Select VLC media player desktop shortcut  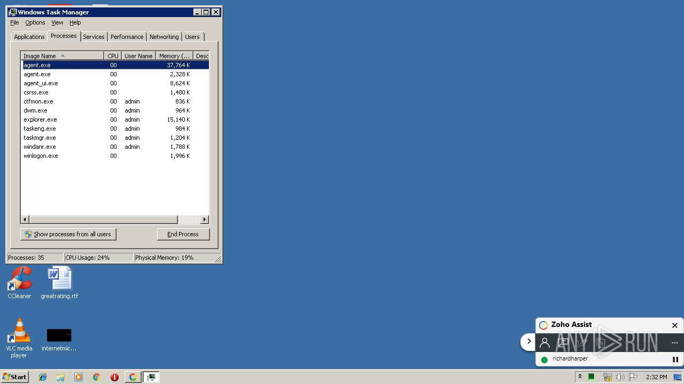click(x=19, y=339)
